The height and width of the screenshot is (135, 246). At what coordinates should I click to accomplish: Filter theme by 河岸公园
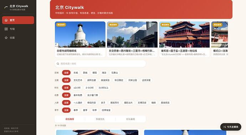(133, 80)
